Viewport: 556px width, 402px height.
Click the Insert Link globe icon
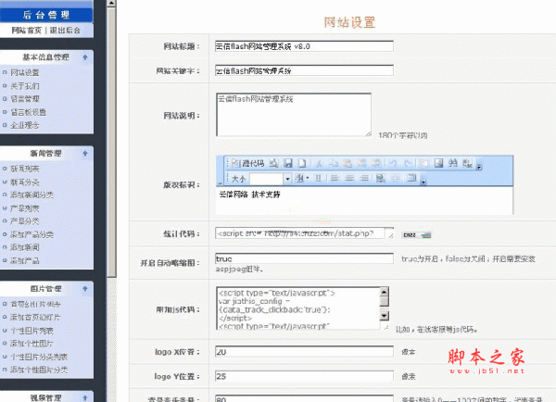(381, 178)
